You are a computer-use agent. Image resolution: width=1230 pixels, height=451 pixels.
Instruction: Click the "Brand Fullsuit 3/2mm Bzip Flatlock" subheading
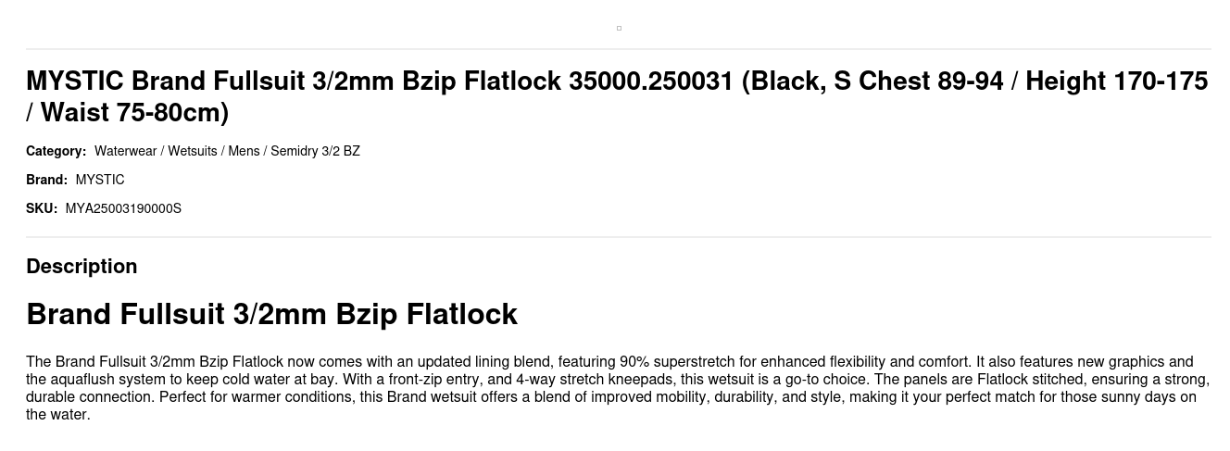coord(271,315)
